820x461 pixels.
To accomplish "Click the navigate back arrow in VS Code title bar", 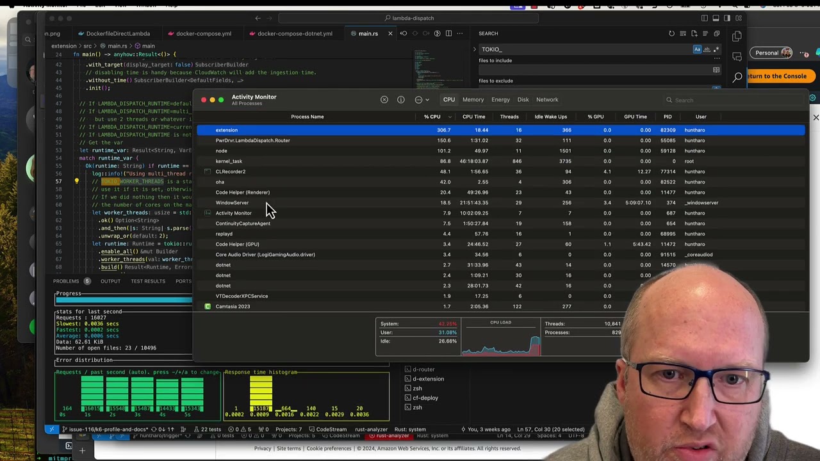I will [258, 18].
